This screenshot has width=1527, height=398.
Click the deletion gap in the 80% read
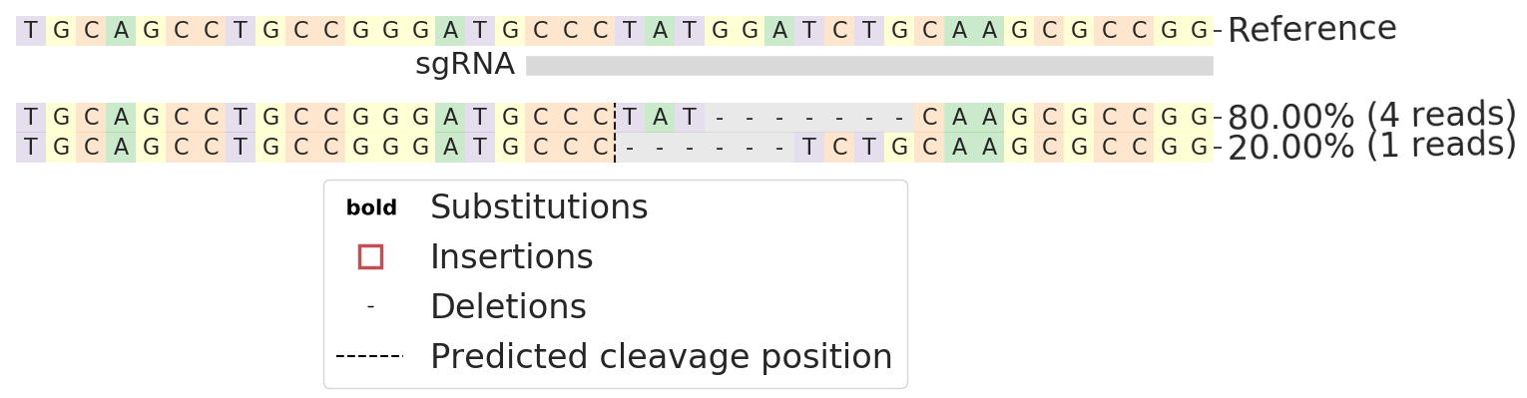pos(809,118)
